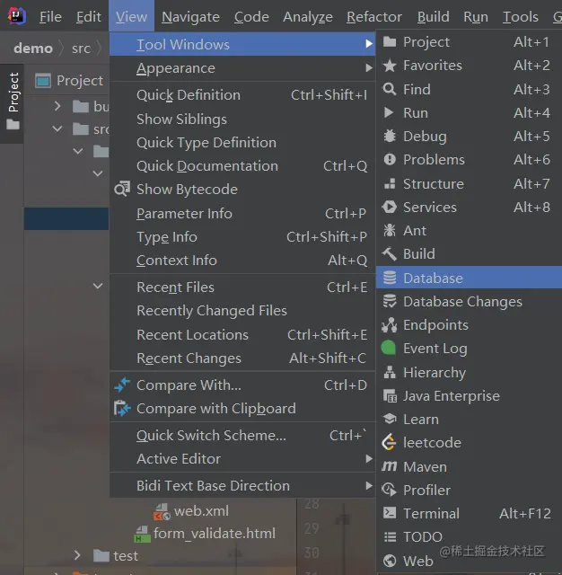Screen dimensions: 562x575
Task: Click the Profiler icon
Action: 390,490
